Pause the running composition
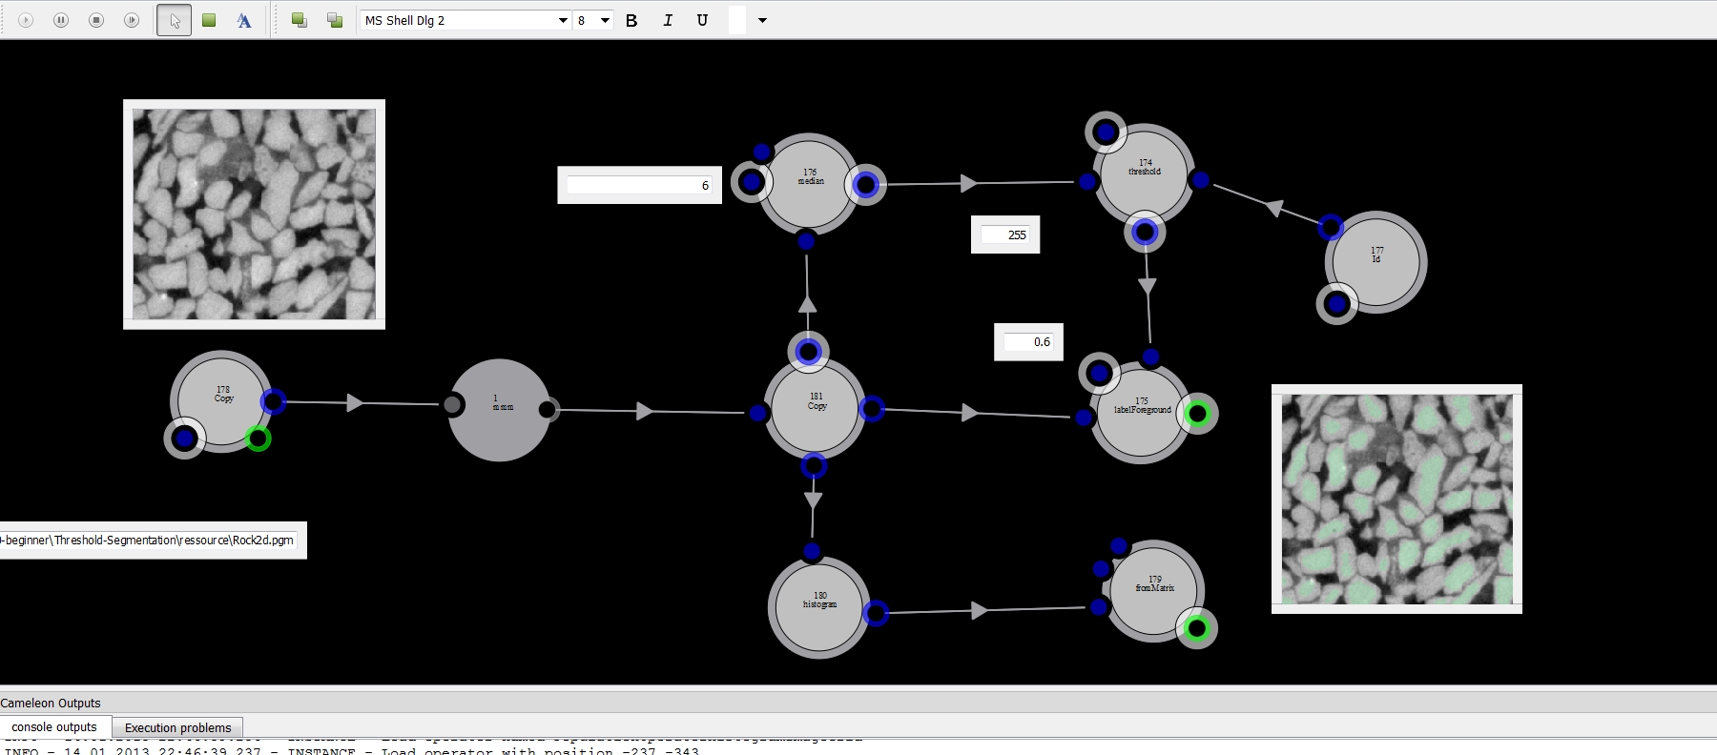 (61, 20)
